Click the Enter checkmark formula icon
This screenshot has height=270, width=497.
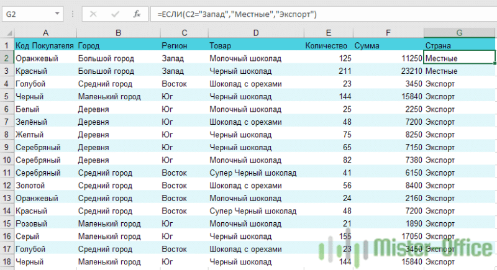coord(116,14)
